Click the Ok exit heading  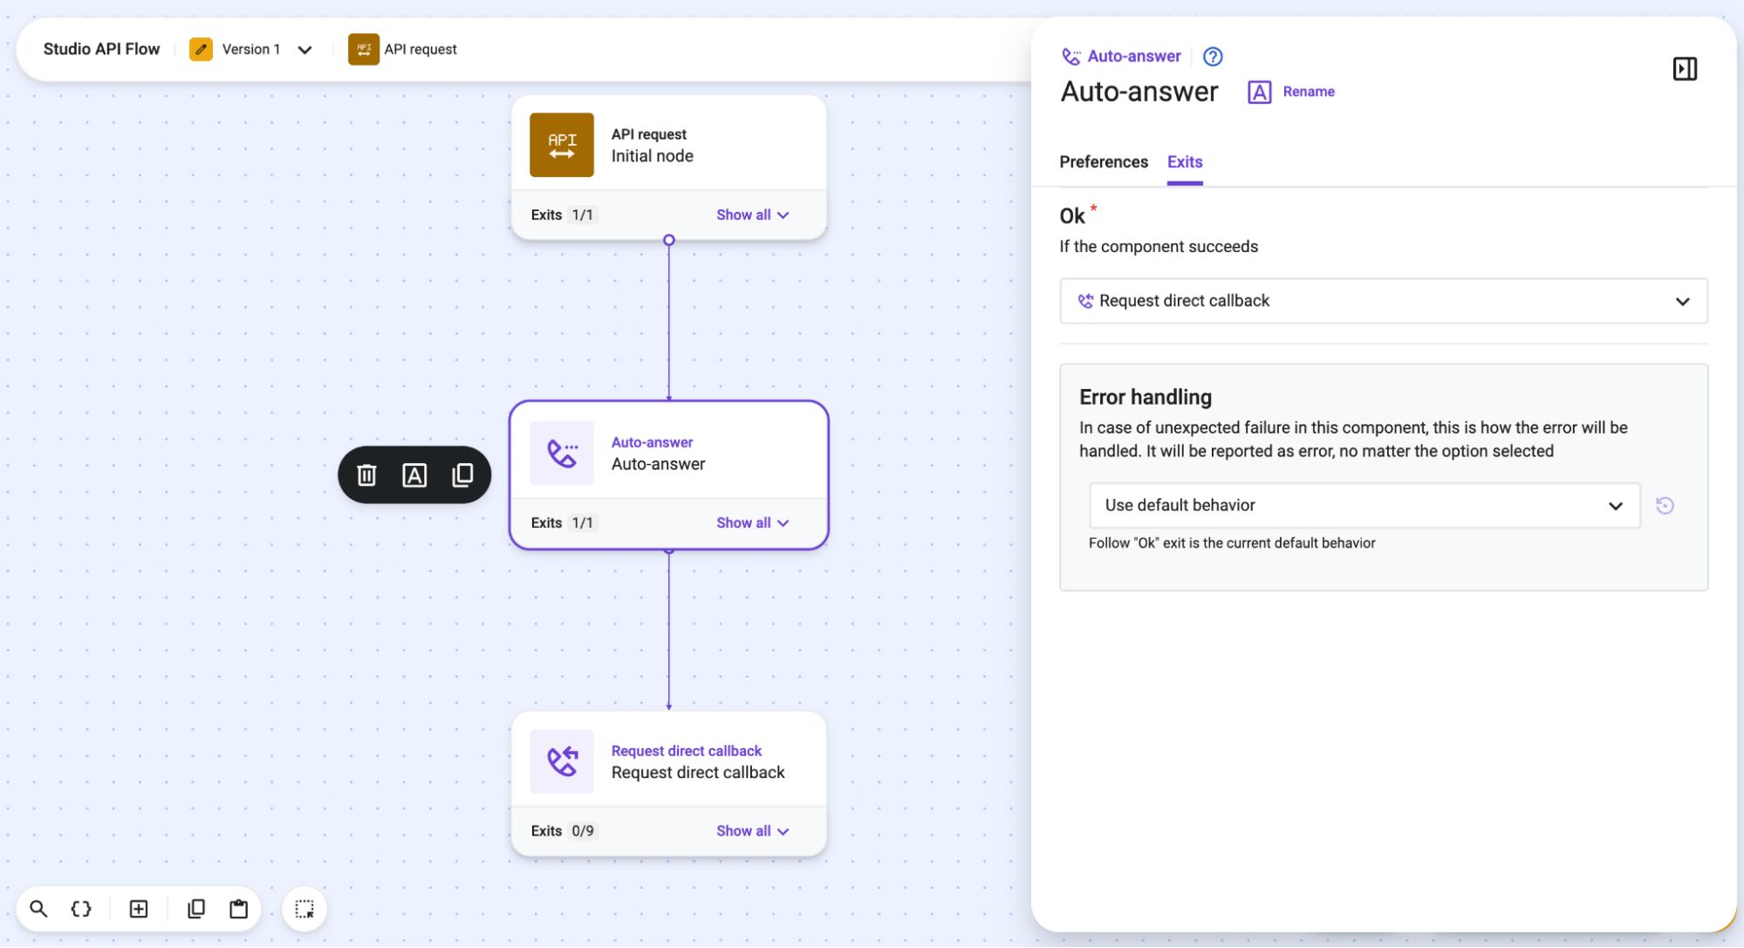[x=1072, y=215]
